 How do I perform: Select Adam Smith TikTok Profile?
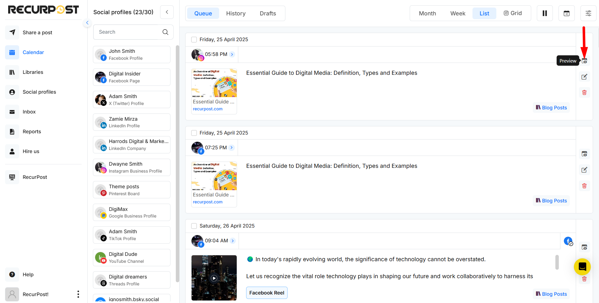pyautogui.click(x=132, y=235)
